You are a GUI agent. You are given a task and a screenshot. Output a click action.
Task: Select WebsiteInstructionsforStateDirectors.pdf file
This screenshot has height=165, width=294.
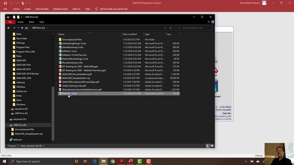point(82,90)
